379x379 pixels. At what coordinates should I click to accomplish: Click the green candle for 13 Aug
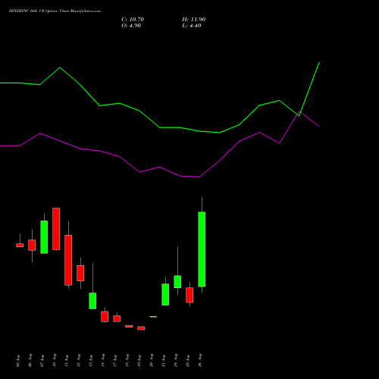(x=92, y=301)
